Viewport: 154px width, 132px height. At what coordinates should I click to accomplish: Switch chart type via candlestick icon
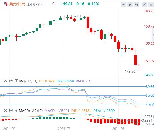click(137, 5)
